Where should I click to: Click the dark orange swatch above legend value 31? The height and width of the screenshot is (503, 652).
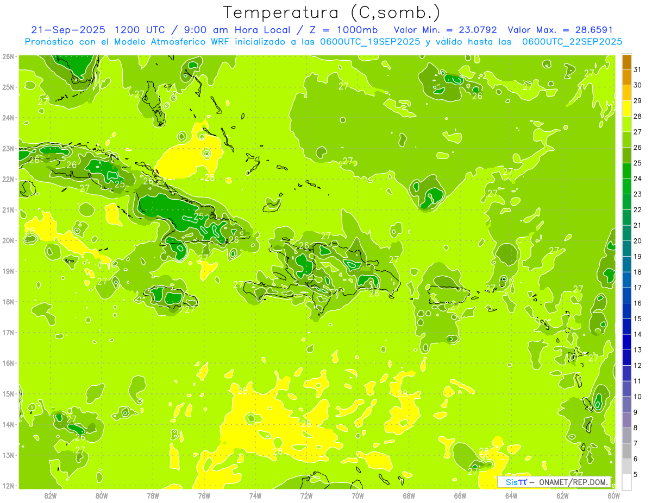(627, 62)
